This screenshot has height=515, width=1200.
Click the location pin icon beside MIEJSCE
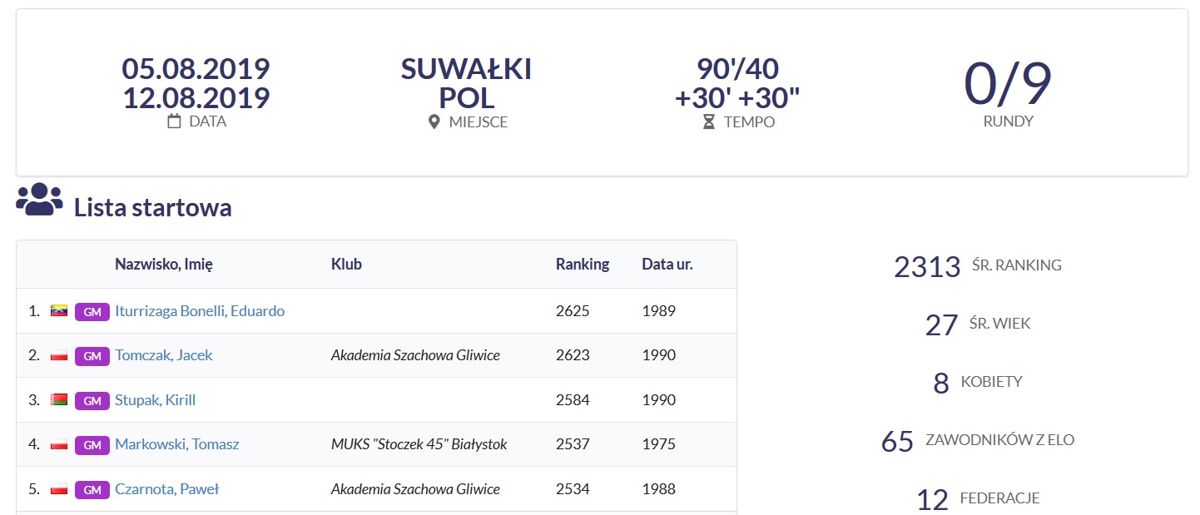pyautogui.click(x=434, y=122)
